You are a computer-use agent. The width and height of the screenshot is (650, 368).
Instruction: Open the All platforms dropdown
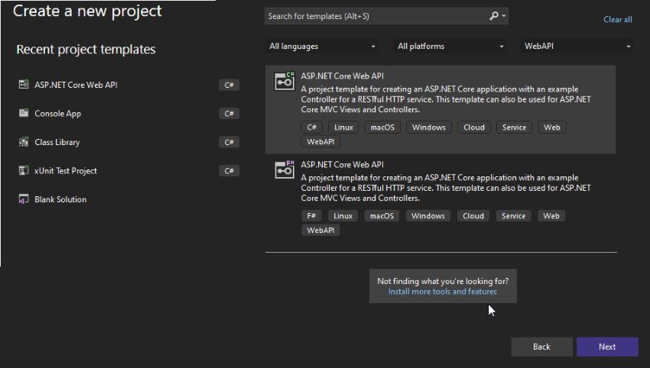(450, 47)
